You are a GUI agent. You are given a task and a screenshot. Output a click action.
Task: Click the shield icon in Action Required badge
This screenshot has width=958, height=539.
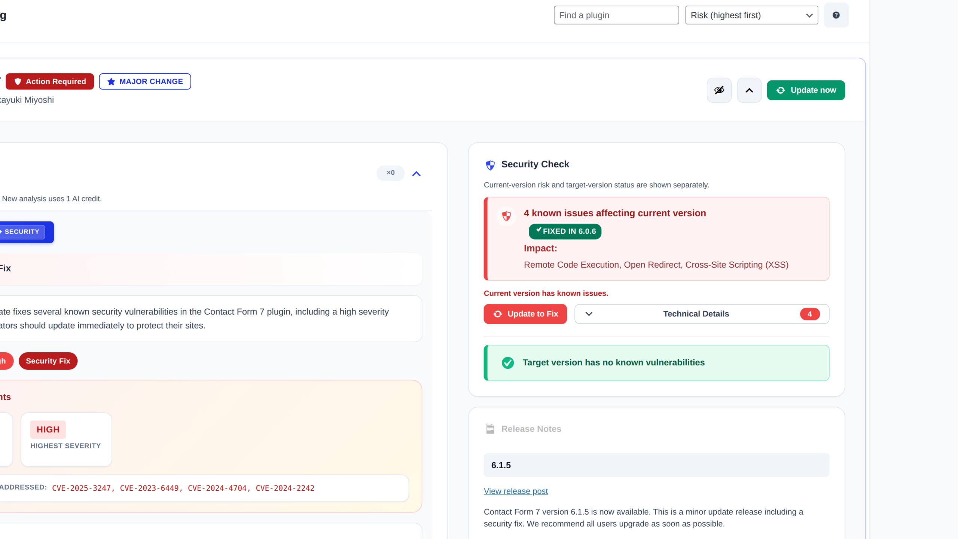click(x=18, y=81)
